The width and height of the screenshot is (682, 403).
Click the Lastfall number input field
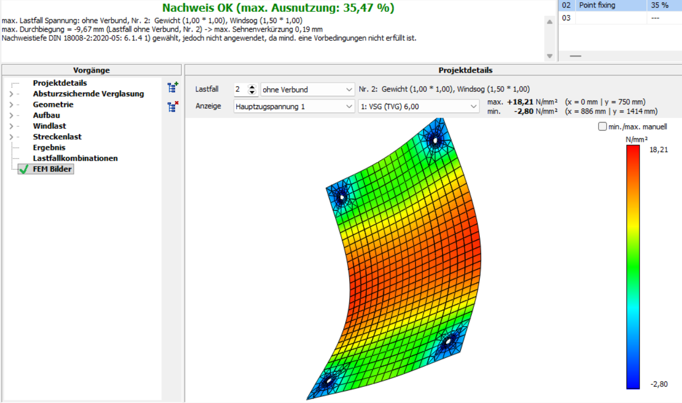click(x=240, y=89)
